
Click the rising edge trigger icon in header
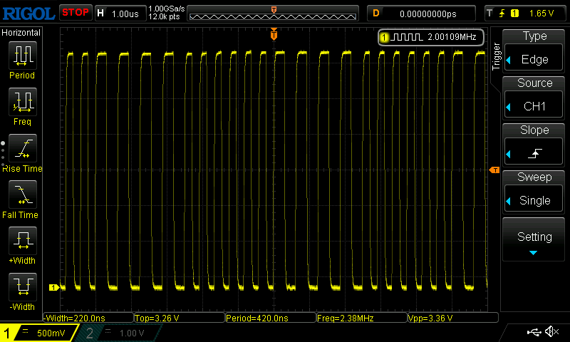[x=502, y=14]
